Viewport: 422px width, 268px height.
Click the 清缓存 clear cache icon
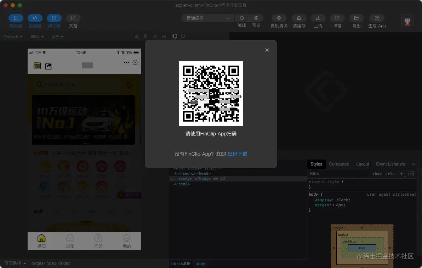pyautogui.click(x=299, y=18)
